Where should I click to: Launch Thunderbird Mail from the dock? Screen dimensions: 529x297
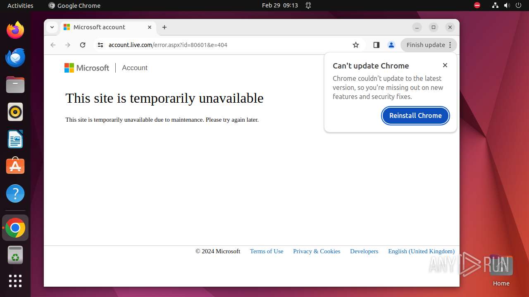click(15, 57)
